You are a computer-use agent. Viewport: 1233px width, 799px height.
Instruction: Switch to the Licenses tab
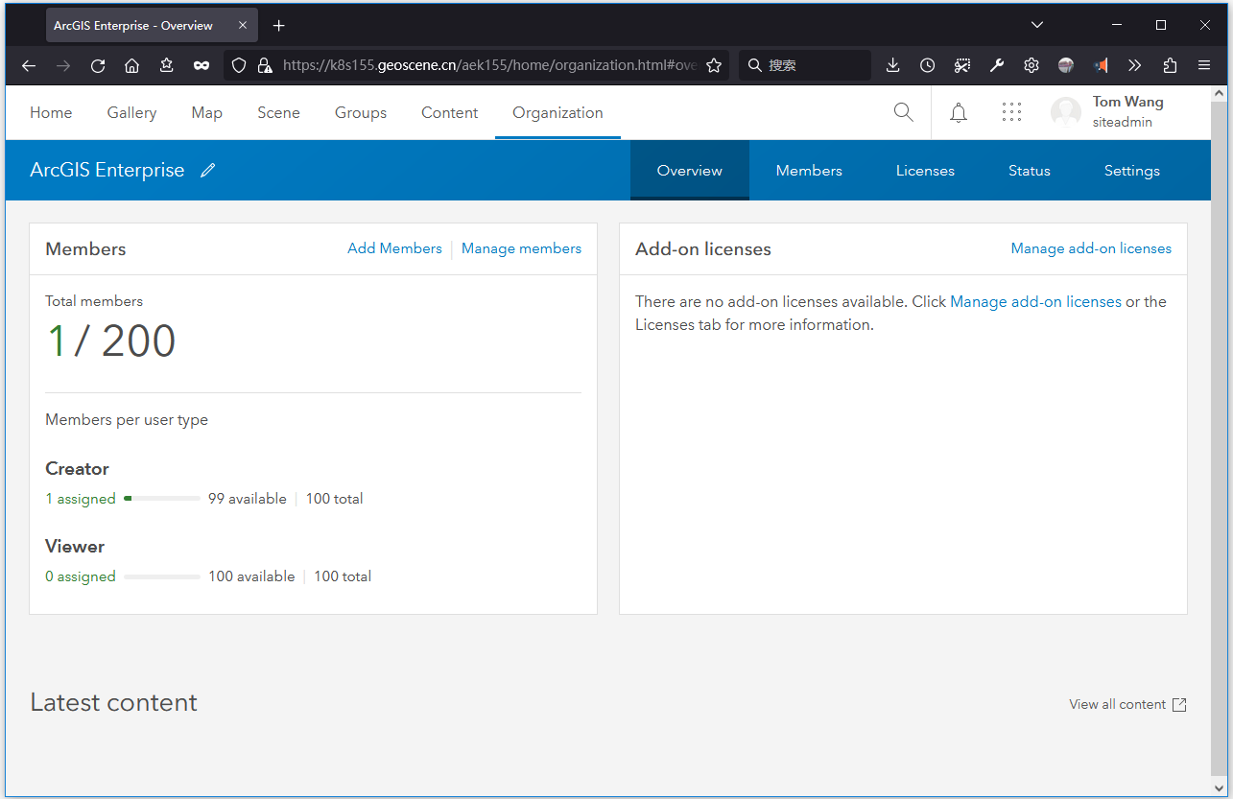coord(925,171)
